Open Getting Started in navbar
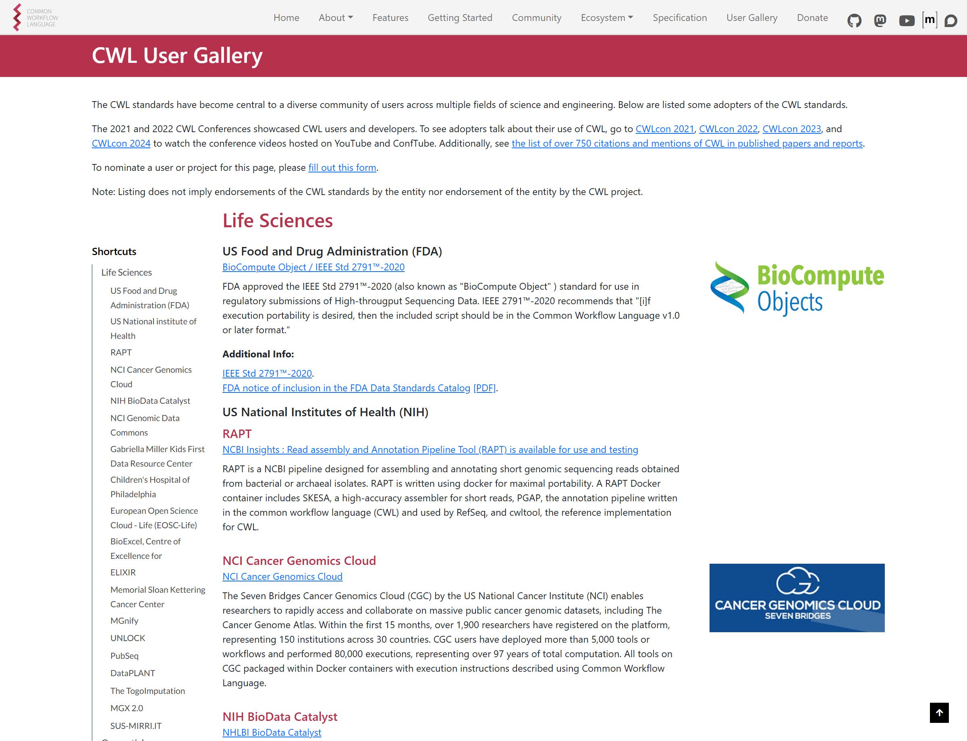 tap(460, 18)
